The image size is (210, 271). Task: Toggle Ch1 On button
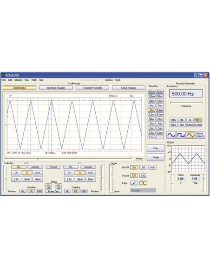pyautogui.click(x=19, y=167)
